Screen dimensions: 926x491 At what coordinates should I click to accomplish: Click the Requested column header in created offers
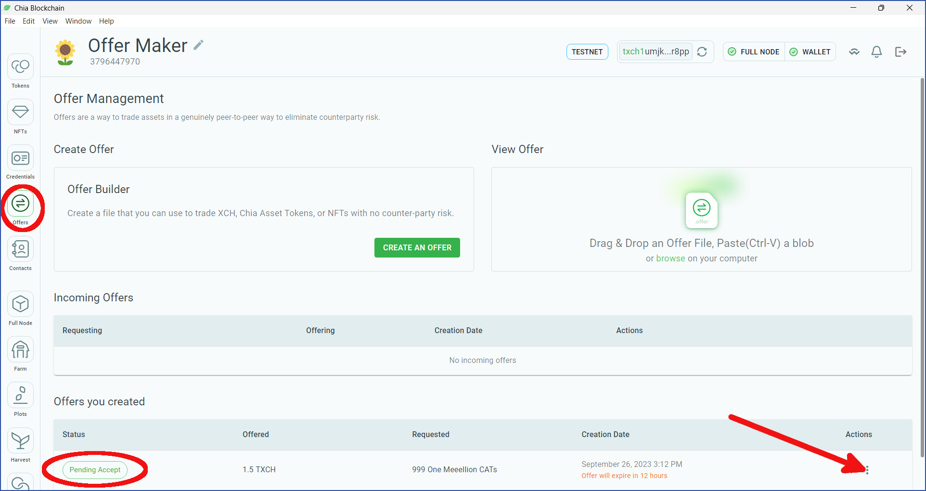tap(431, 434)
